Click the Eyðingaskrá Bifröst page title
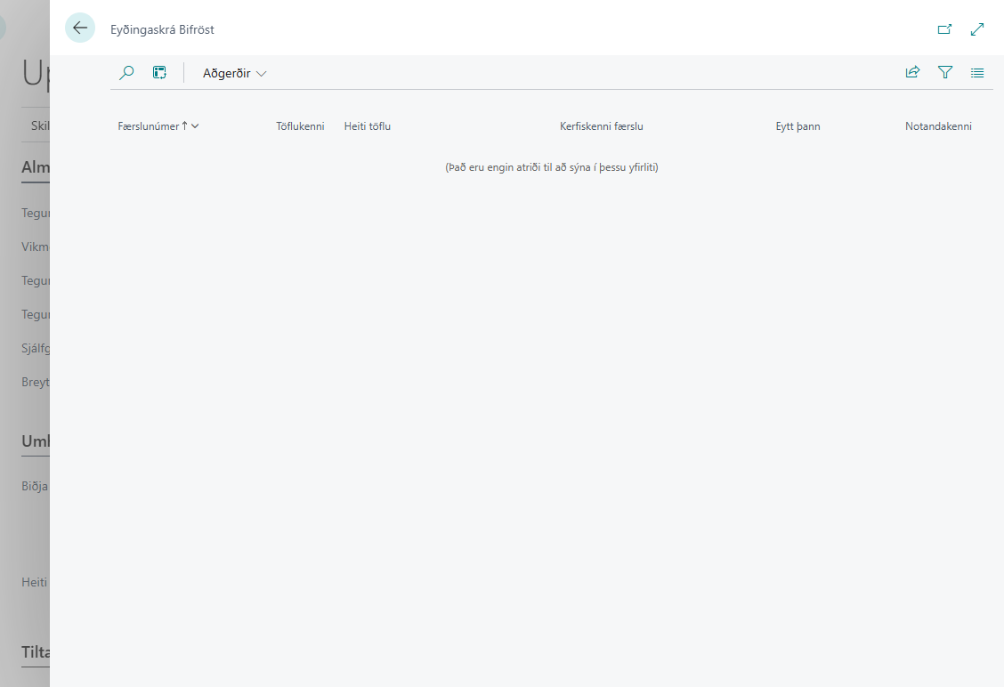Viewport: 1004px width, 687px height. pyautogui.click(x=162, y=29)
